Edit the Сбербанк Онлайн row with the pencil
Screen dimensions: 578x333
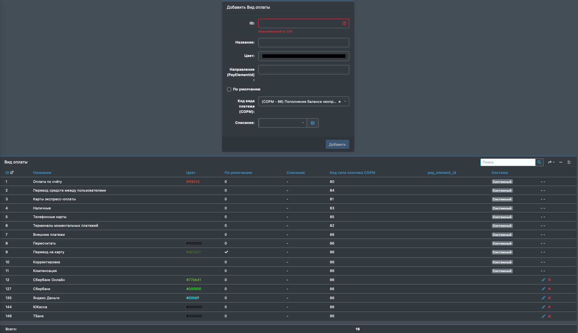click(x=543, y=280)
